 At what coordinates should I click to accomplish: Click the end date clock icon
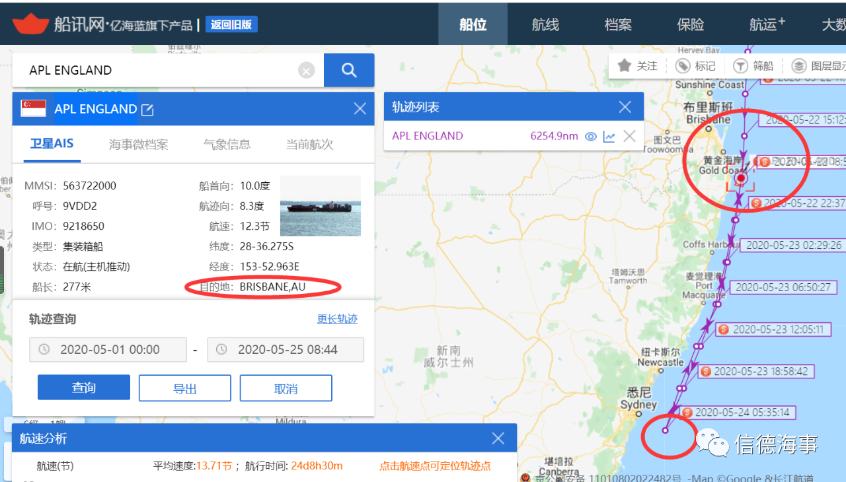[222, 349]
